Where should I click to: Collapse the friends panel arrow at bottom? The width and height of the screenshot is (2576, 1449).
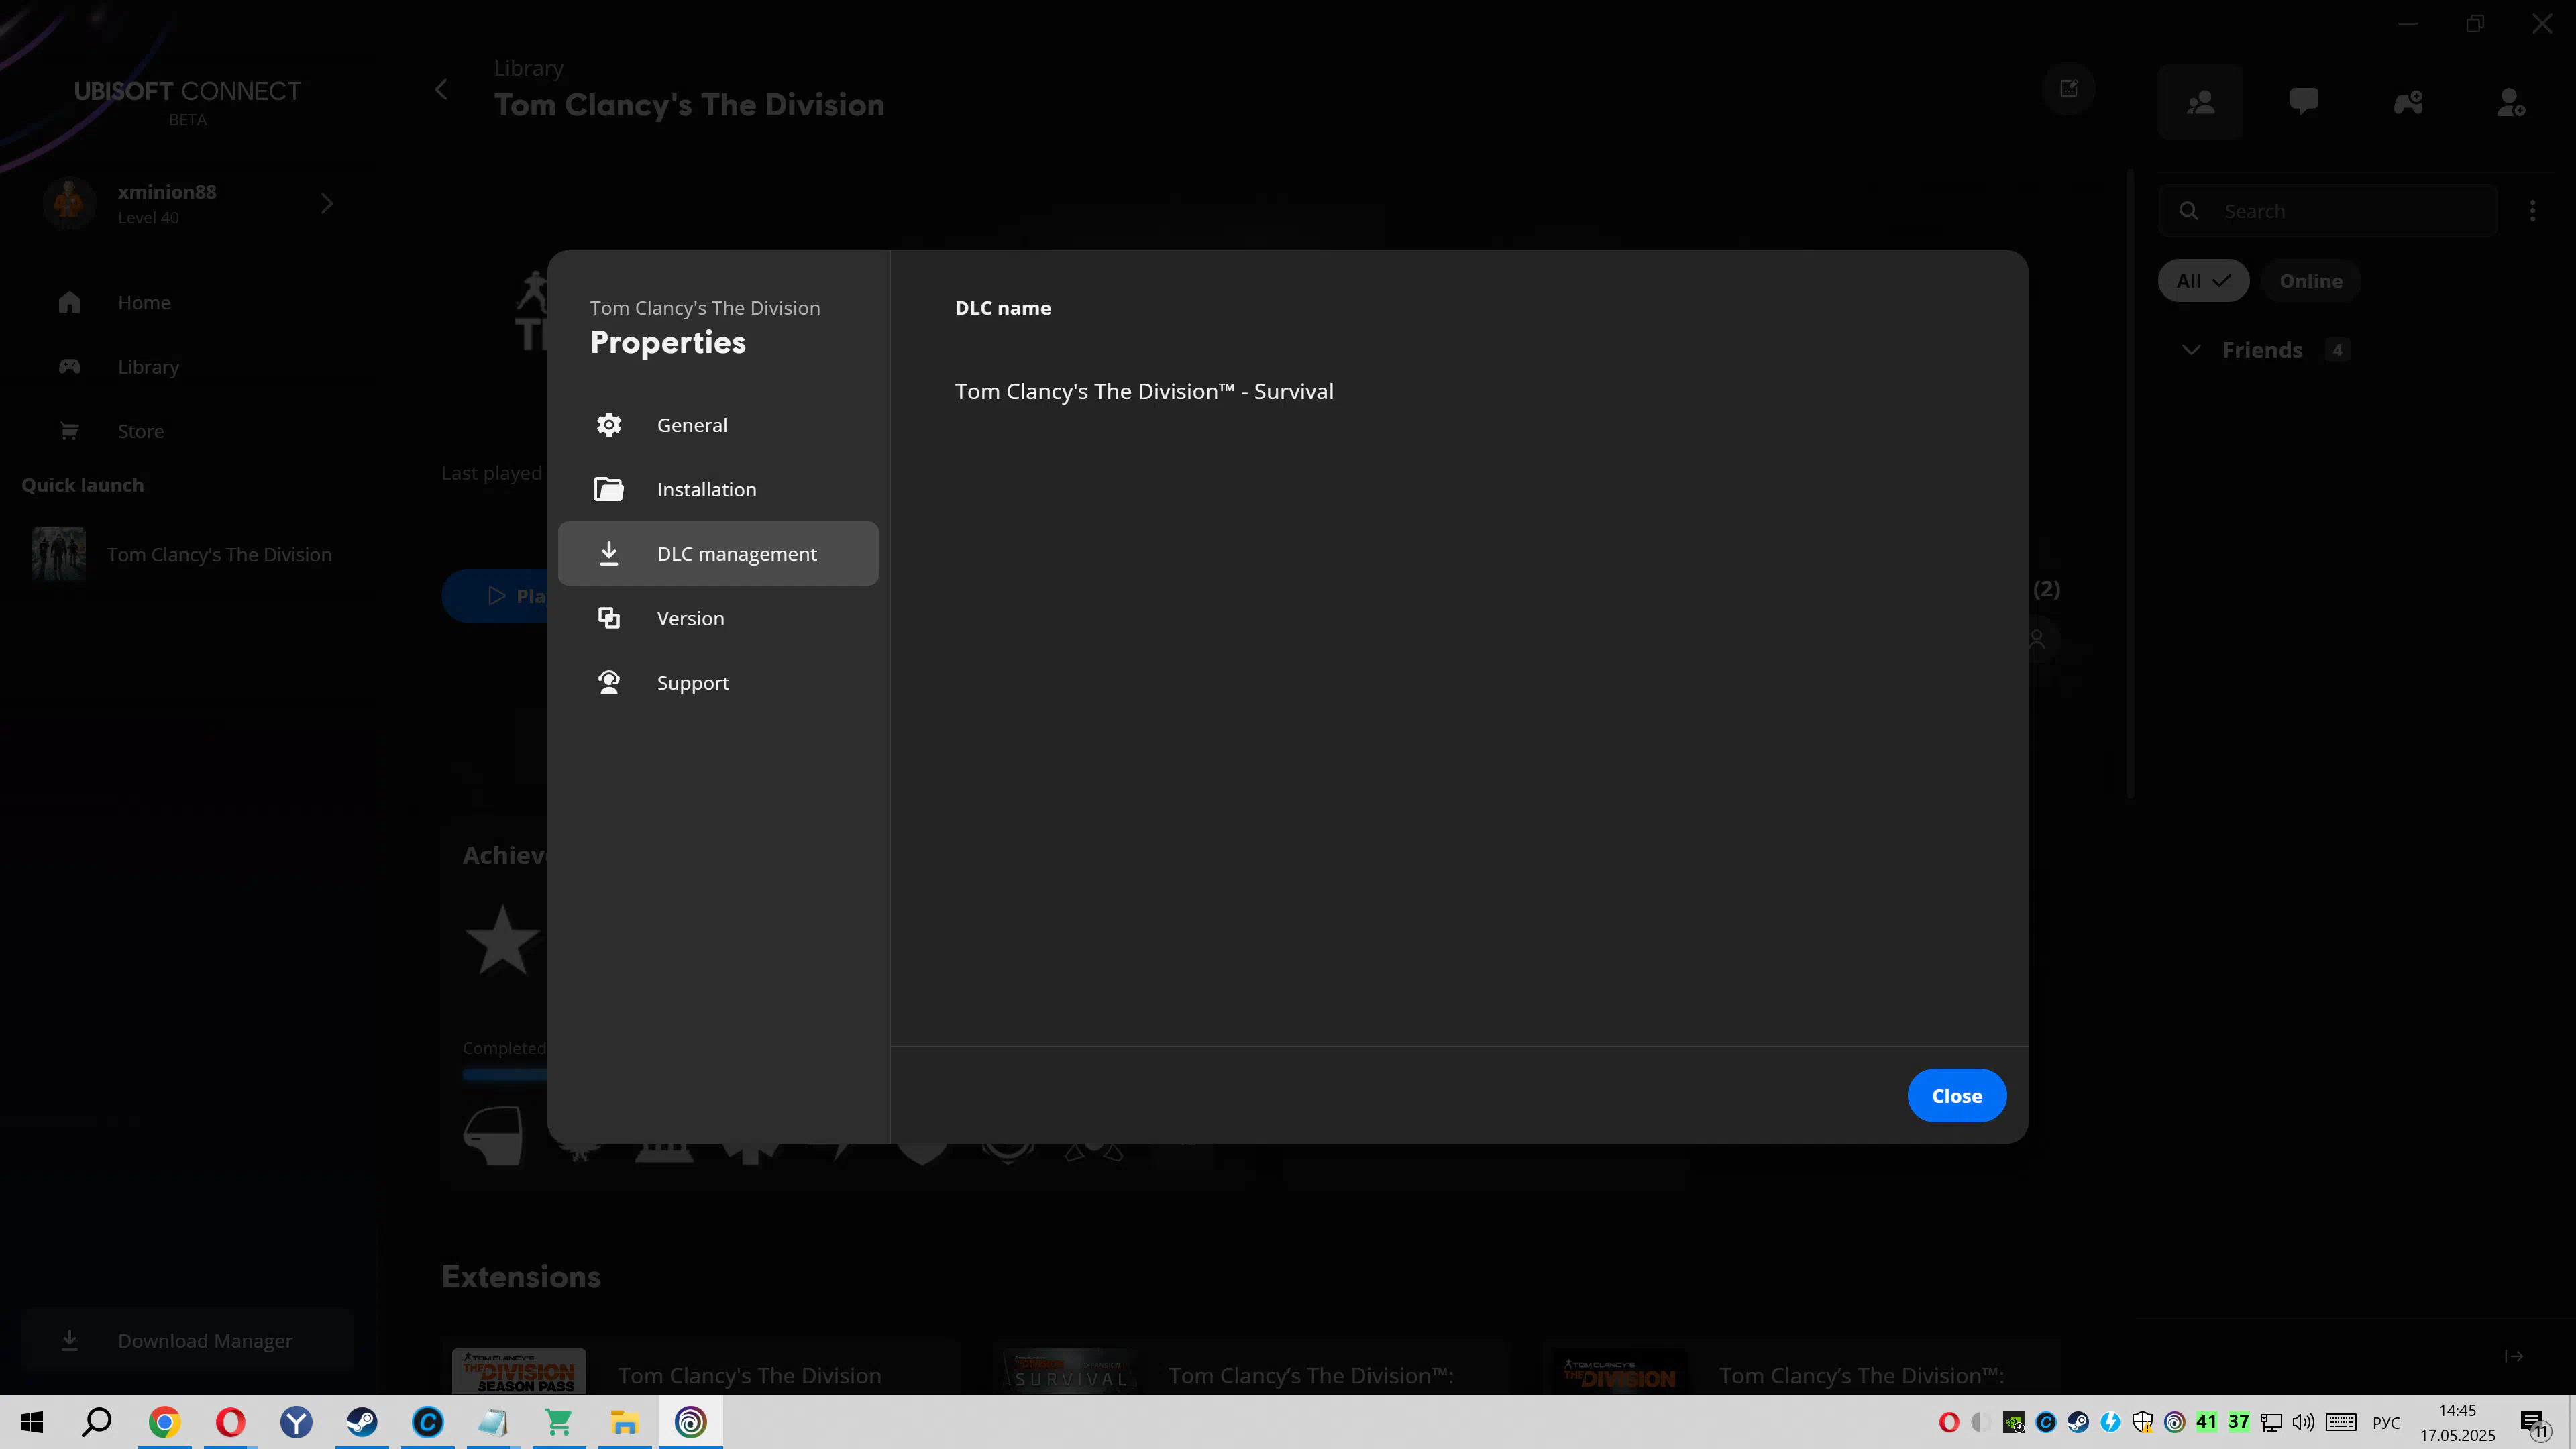(2513, 1356)
